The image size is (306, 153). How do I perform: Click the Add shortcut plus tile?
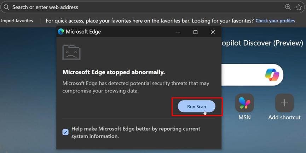point(284,103)
